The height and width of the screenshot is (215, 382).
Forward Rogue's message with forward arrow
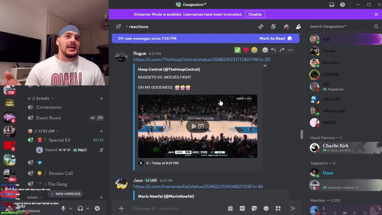coord(282,50)
